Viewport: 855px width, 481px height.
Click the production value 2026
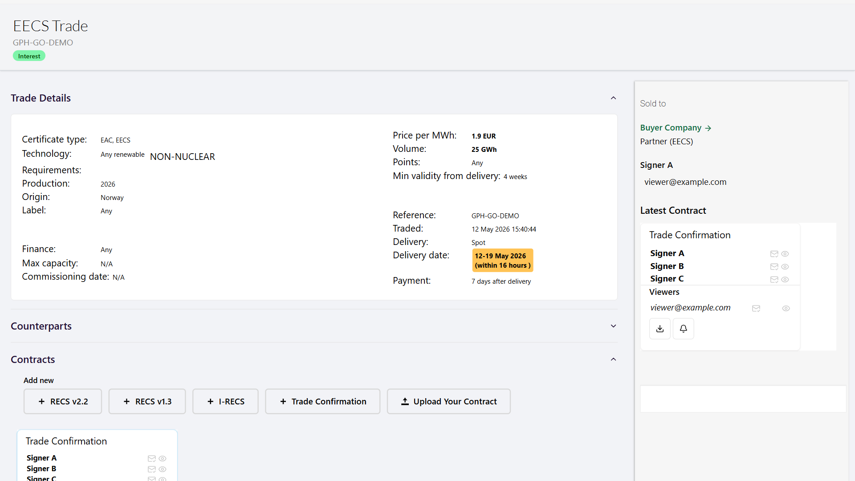[108, 184]
